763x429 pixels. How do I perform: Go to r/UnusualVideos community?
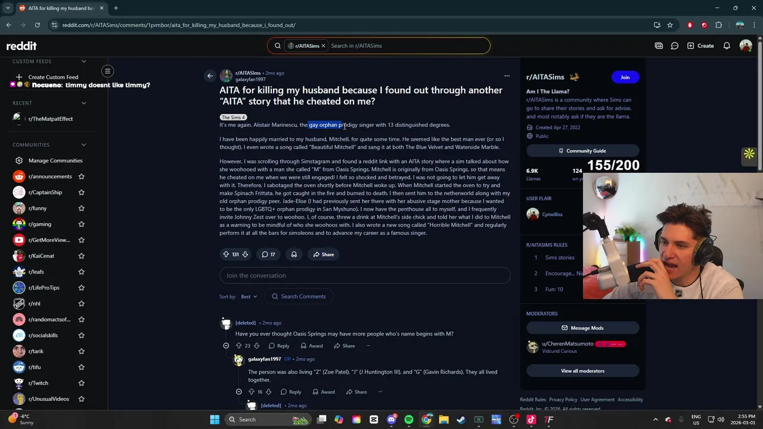point(49,399)
